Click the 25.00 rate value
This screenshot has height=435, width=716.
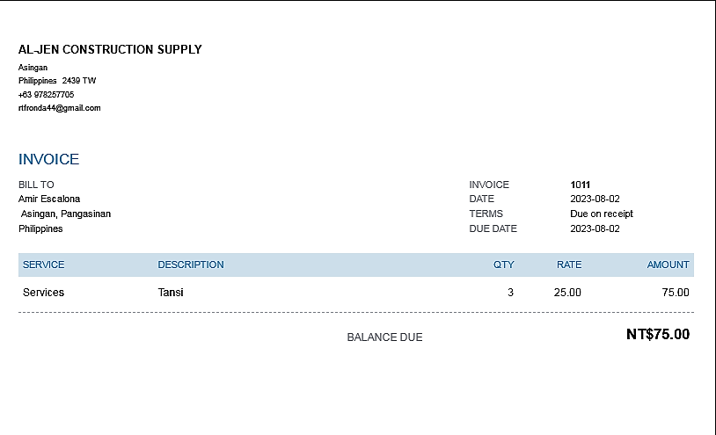coord(567,293)
